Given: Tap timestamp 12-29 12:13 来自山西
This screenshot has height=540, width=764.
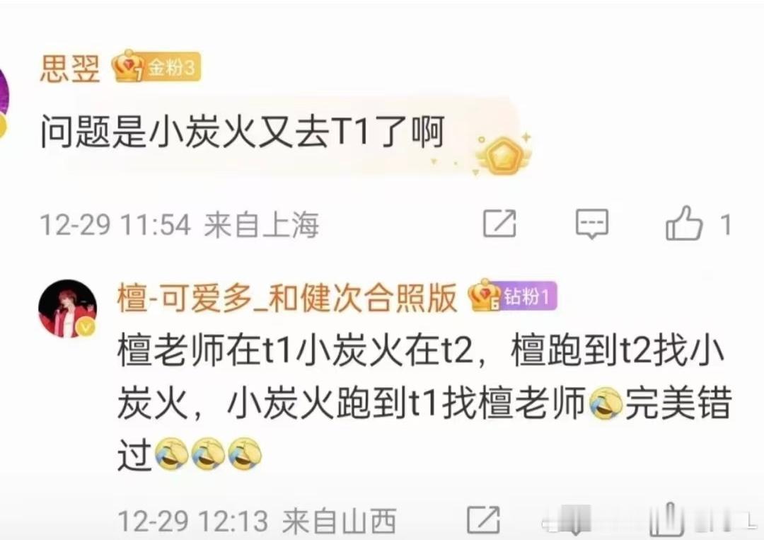Looking at the screenshot, I should 257,520.
